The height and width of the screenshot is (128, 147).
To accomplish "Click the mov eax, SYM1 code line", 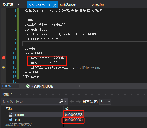I will pos(44,63).
